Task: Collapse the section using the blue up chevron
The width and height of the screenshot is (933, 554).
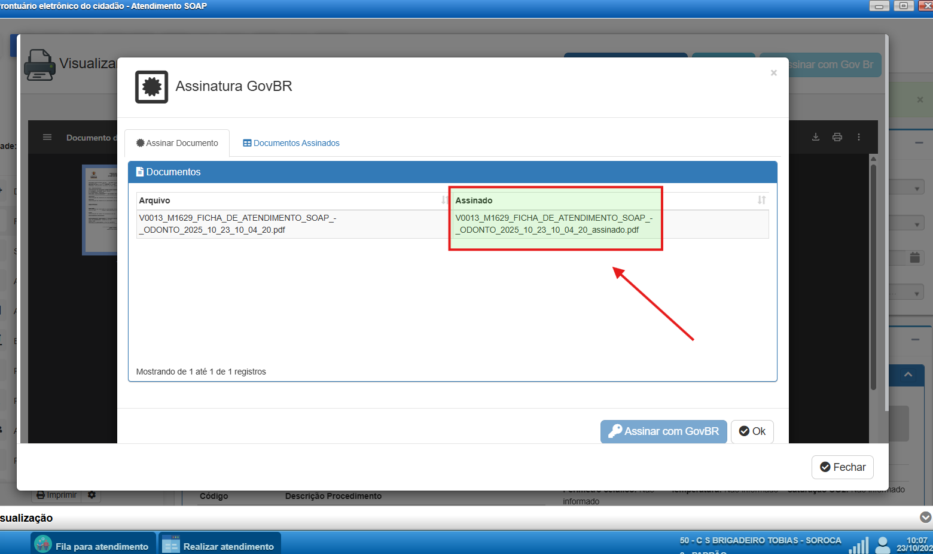Action: click(x=908, y=375)
